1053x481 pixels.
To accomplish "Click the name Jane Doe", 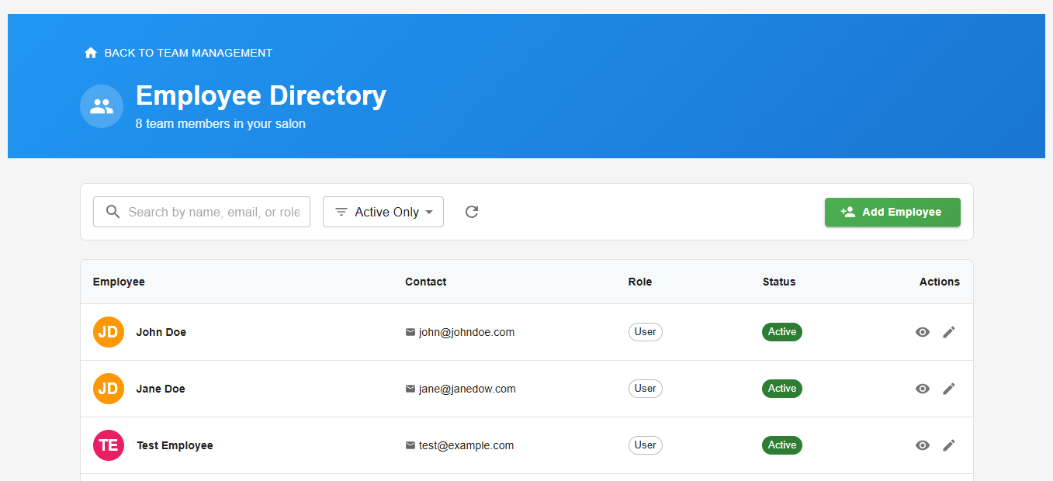I will [161, 389].
